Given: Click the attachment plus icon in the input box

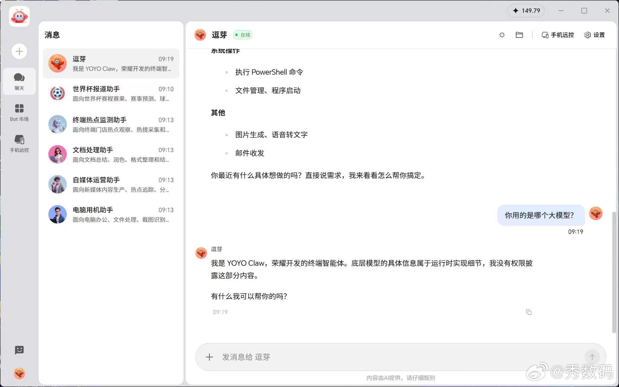Looking at the screenshot, I should pos(209,357).
